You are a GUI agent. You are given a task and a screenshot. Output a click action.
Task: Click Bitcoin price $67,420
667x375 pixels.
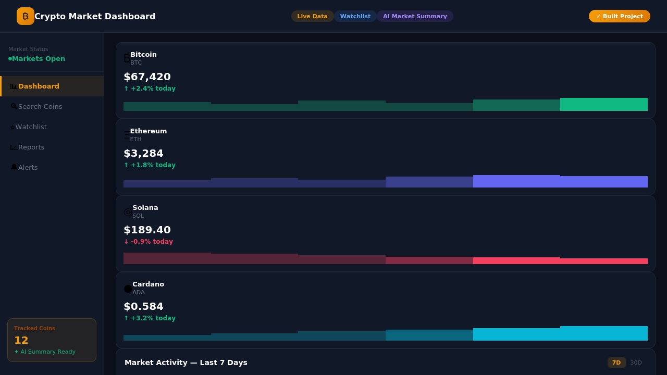[147, 77]
